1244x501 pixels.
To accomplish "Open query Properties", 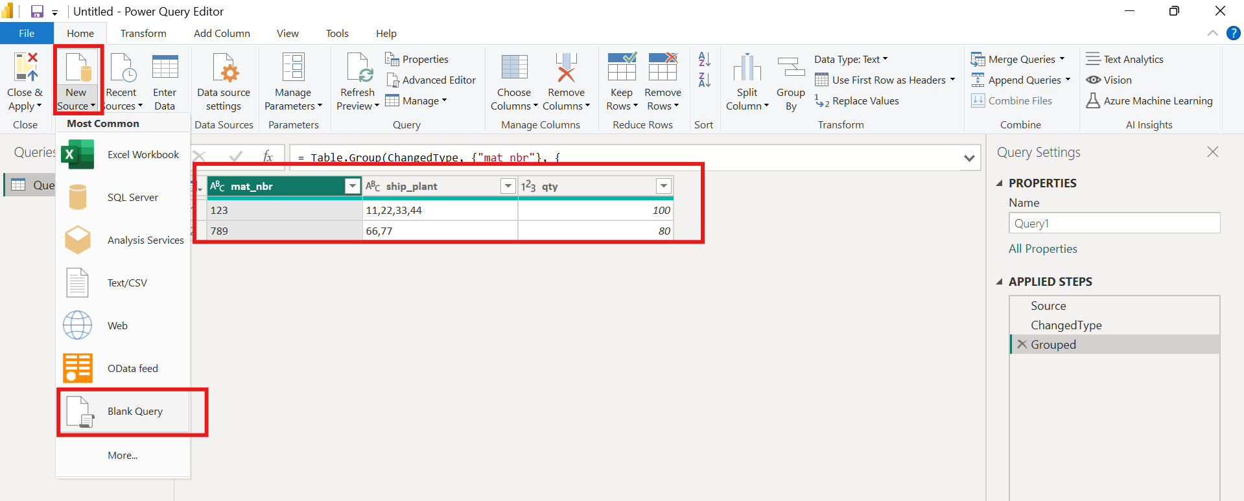I will 417,59.
